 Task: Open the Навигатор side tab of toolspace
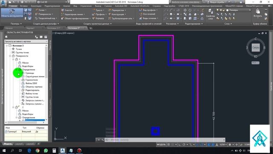50,45
